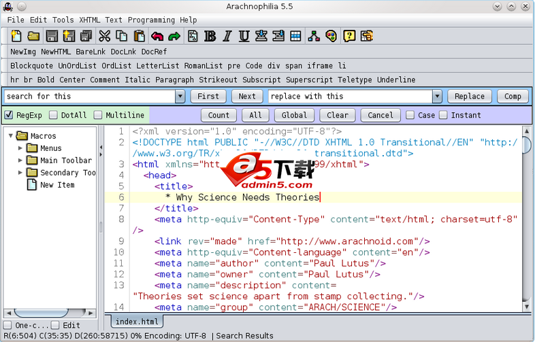Click the editor vertical scrollbar down arrow
The width and height of the screenshot is (535, 342).
(x=526, y=307)
